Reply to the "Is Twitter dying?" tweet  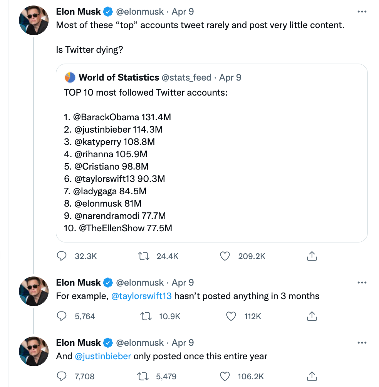click(x=62, y=256)
